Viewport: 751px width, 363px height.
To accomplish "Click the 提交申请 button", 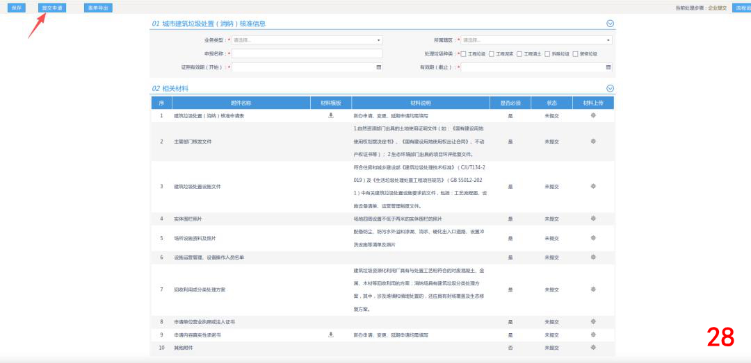I will [x=52, y=8].
